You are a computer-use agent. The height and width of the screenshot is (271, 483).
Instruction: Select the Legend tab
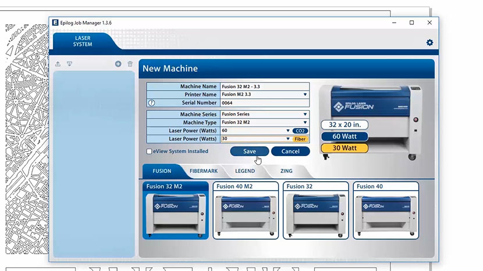pos(244,171)
